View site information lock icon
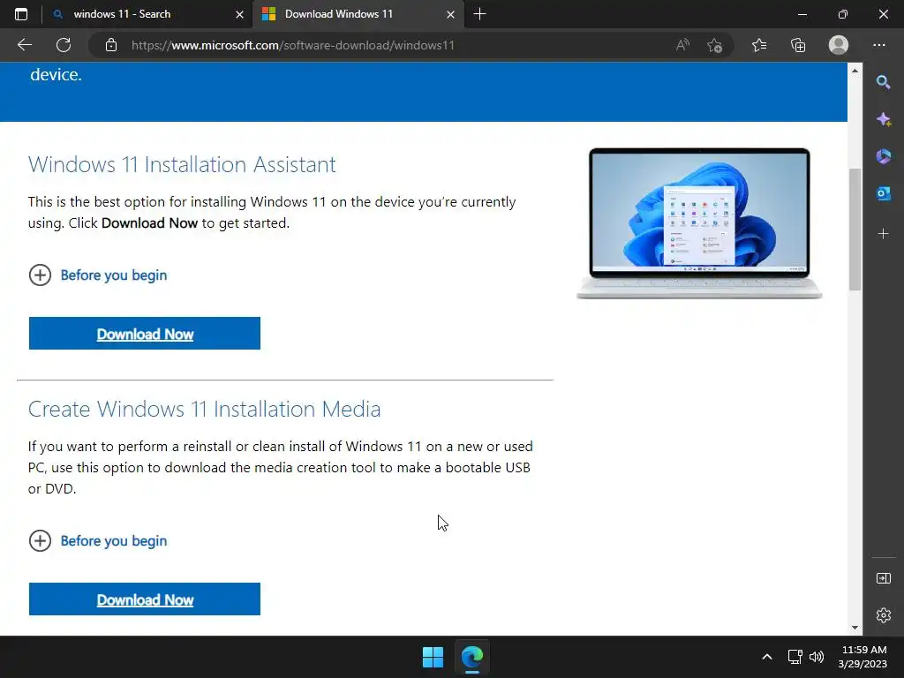This screenshot has height=678, width=904. [x=111, y=45]
